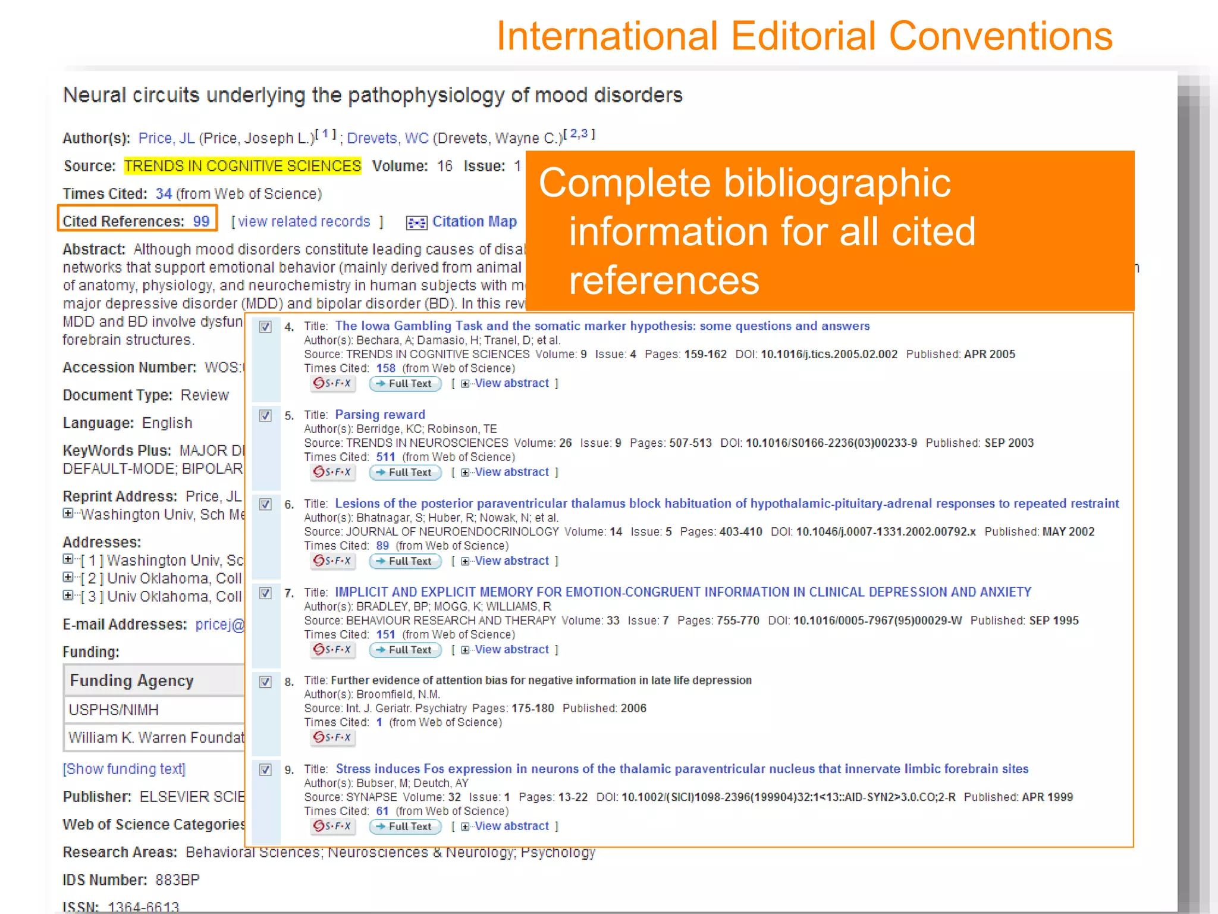The height and width of the screenshot is (914, 1218).
Task: Click Document Type value Review
Action: coord(205,395)
